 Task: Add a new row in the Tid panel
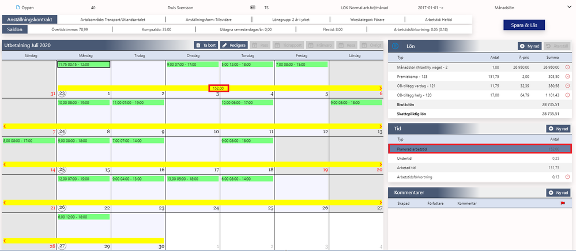[559, 129]
